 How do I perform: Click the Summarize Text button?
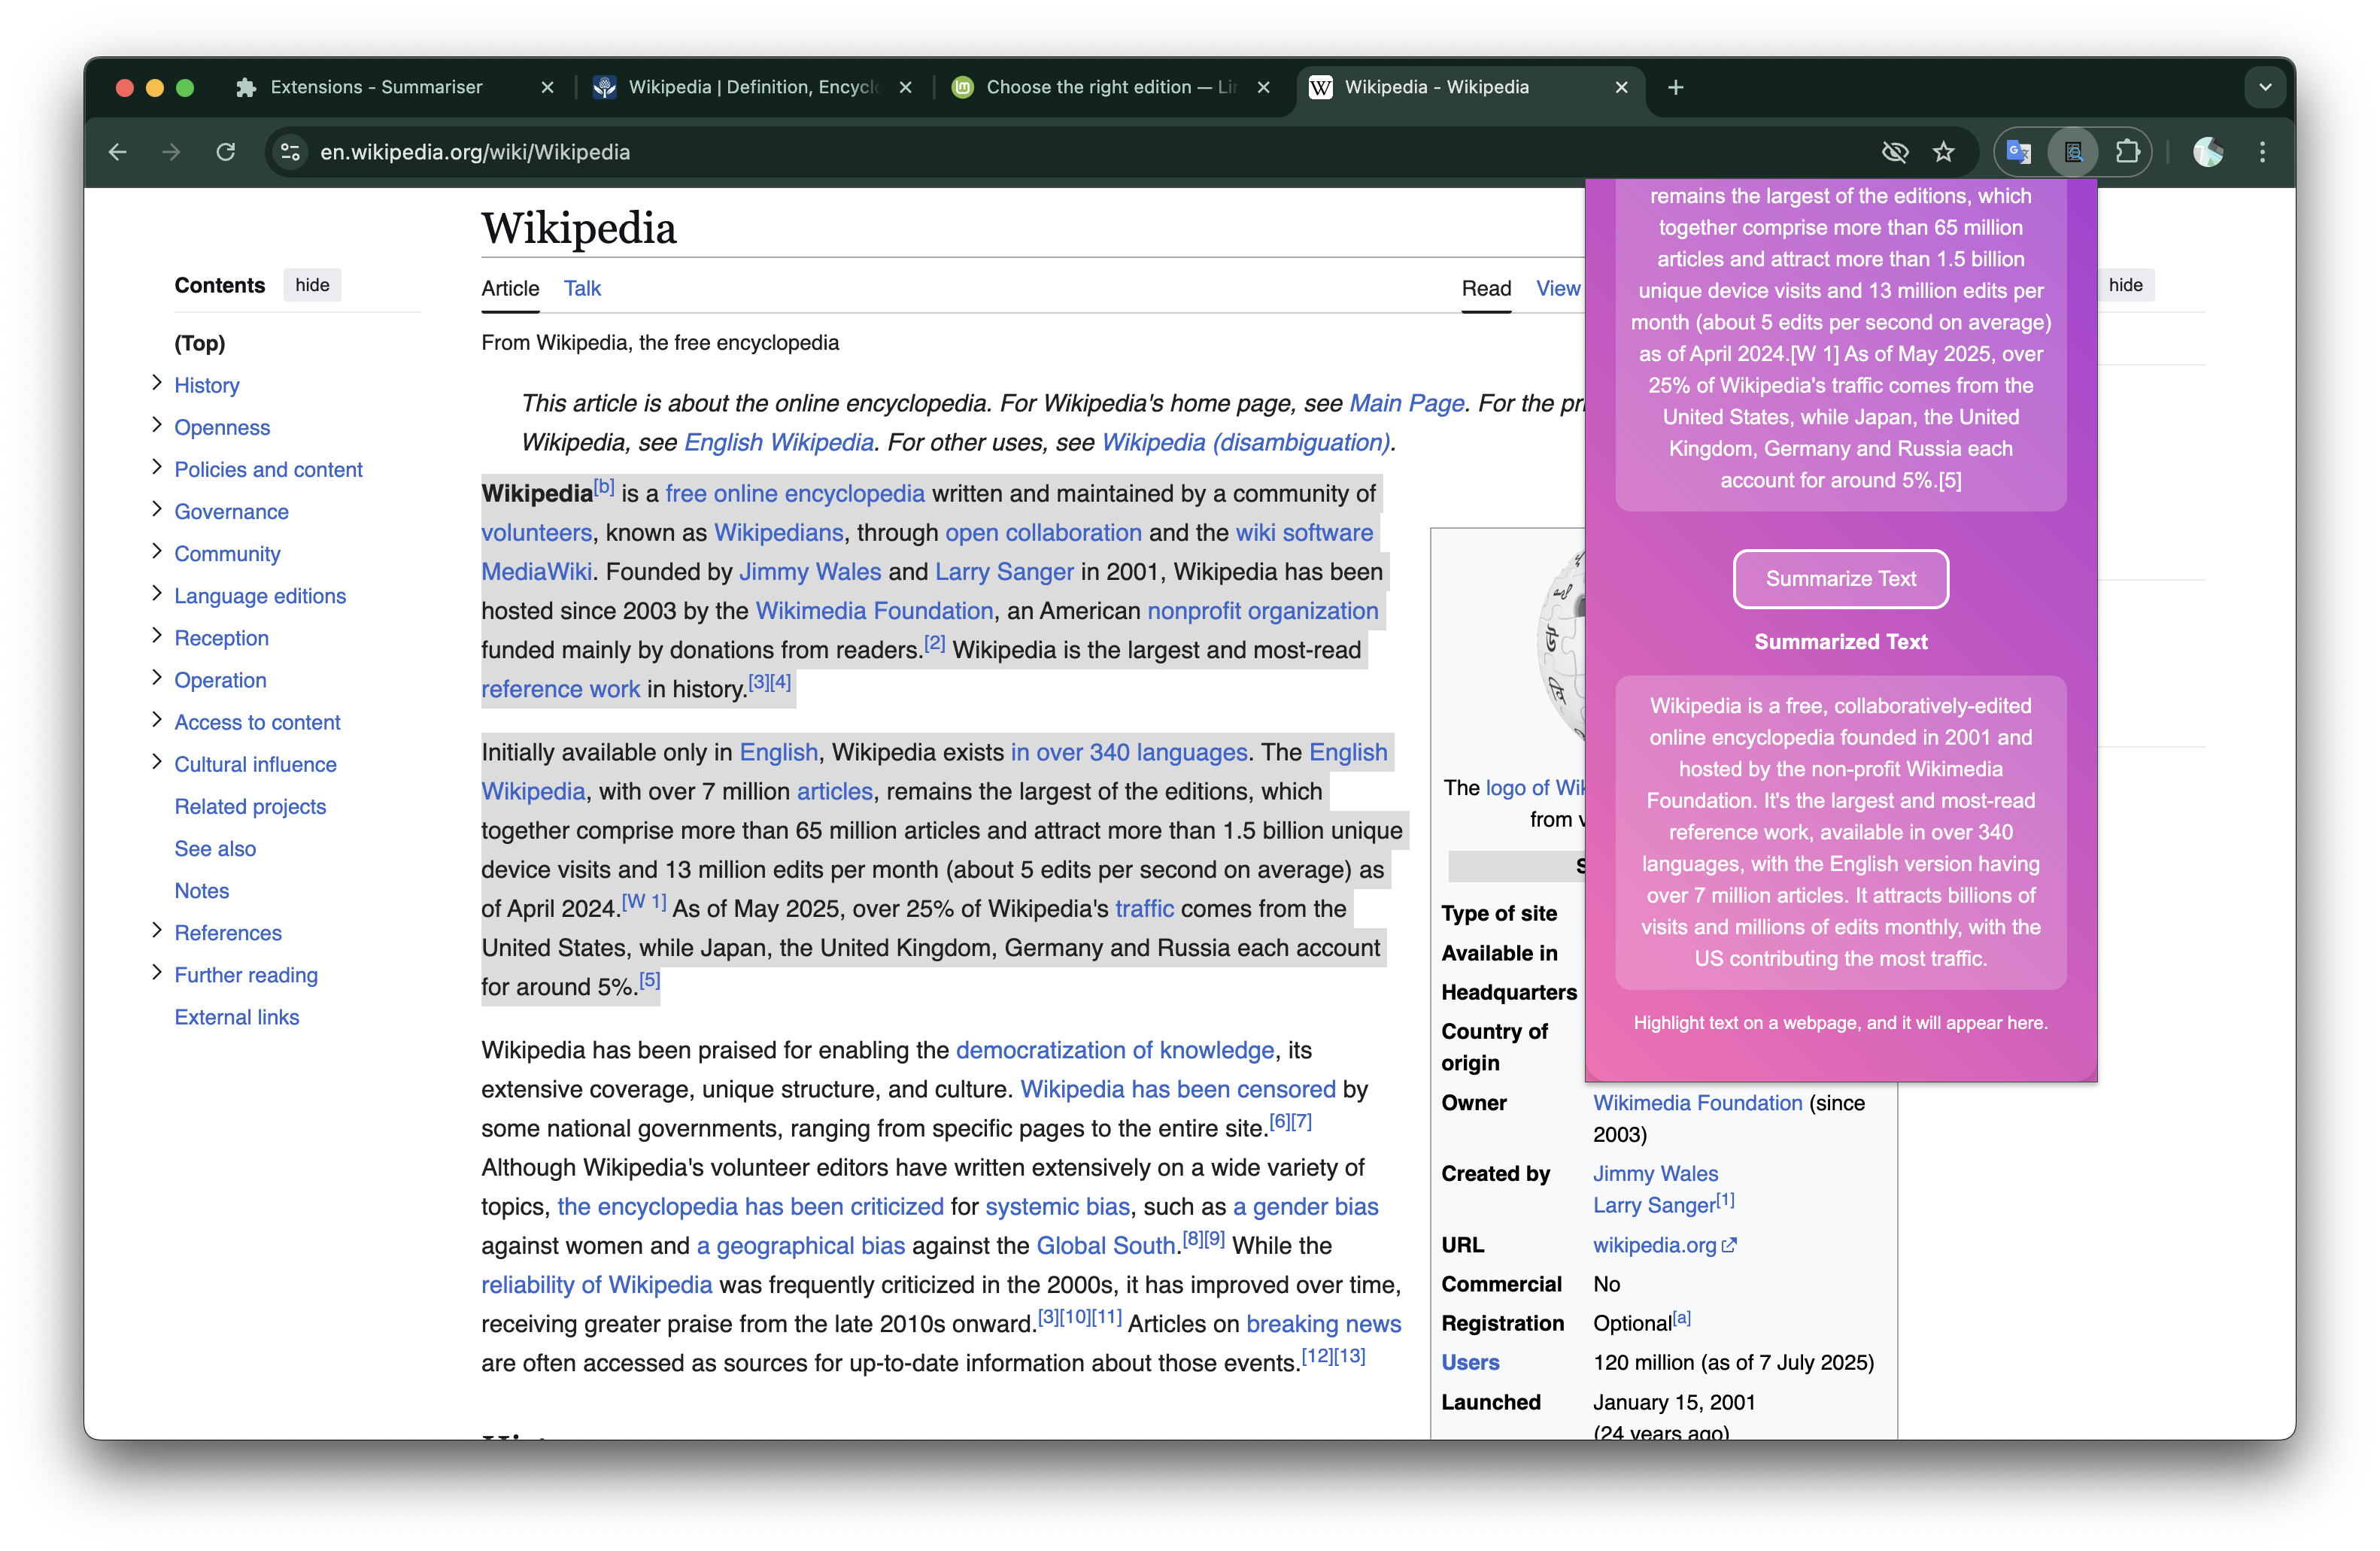[x=1840, y=578]
